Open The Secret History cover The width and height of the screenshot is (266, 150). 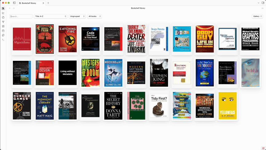tap(113, 106)
